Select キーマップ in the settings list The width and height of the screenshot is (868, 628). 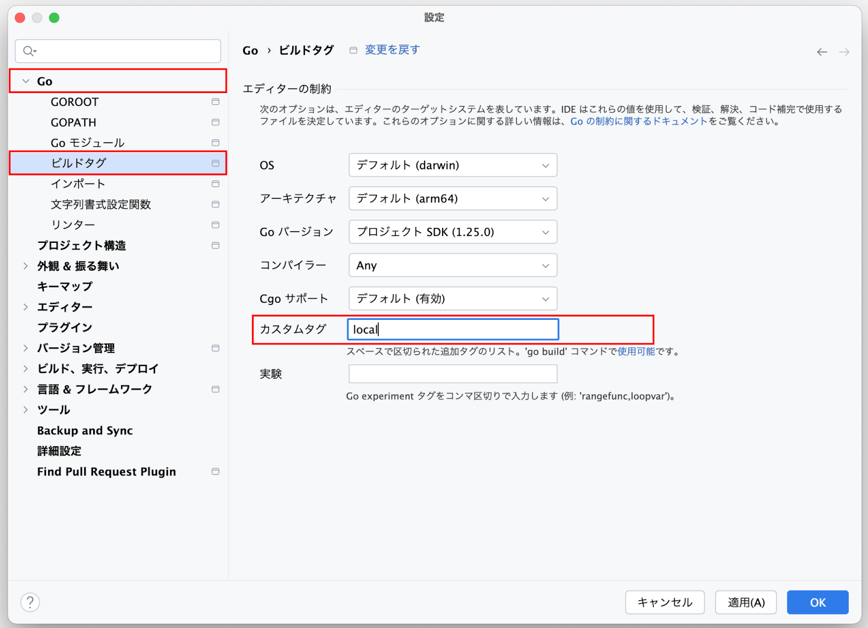pyautogui.click(x=65, y=287)
